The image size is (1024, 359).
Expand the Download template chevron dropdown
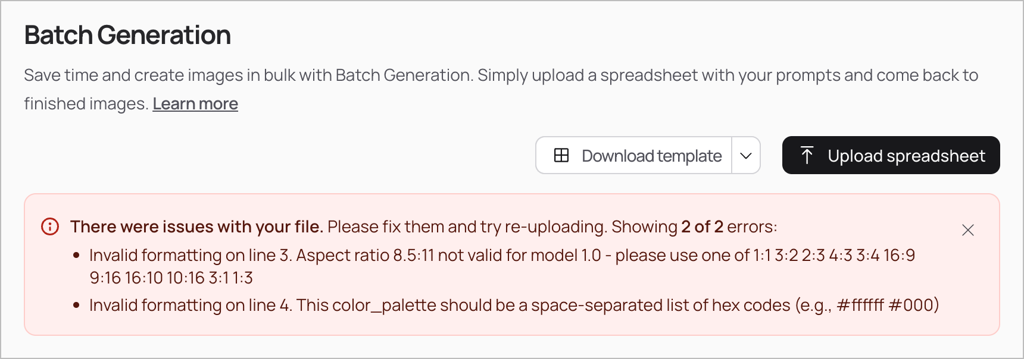[x=746, y=155]
